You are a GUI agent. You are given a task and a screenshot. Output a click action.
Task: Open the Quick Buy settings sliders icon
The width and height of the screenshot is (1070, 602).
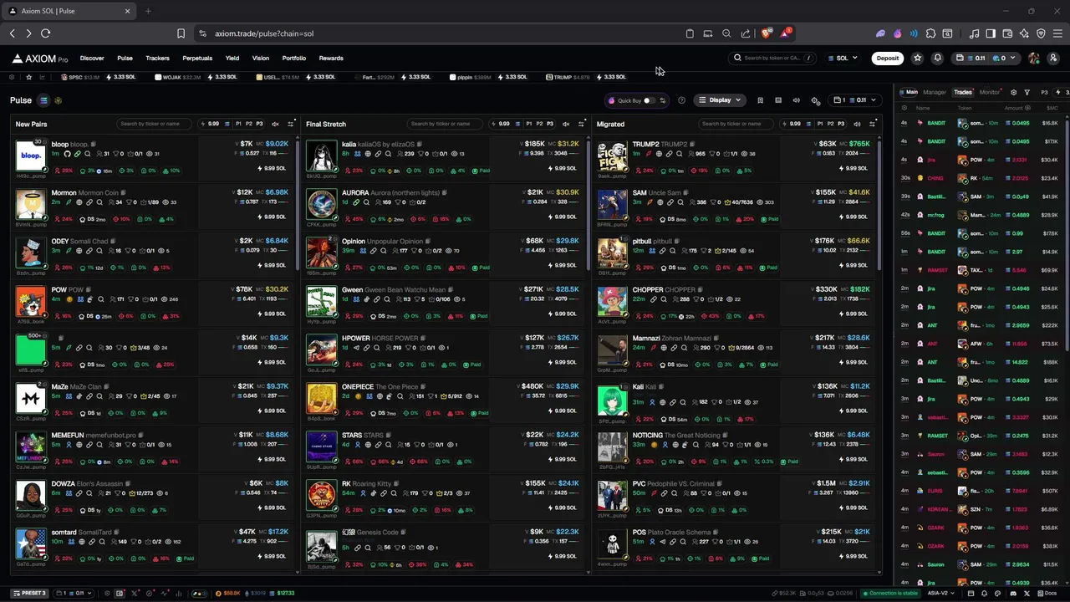pos(663,100)
